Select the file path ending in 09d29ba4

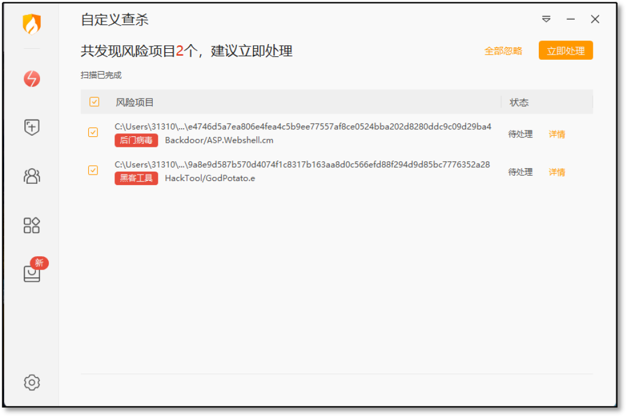[x=302, y=126]
